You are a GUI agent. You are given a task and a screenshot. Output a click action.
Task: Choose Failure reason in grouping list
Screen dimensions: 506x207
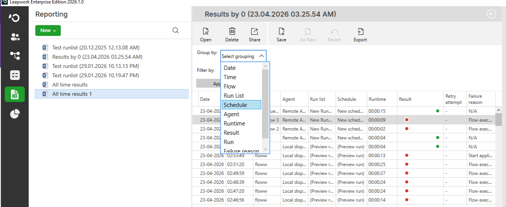point(241,151)
